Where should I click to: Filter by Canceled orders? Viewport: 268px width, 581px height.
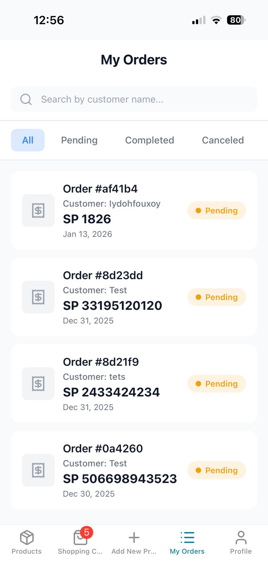pos(223,140)
